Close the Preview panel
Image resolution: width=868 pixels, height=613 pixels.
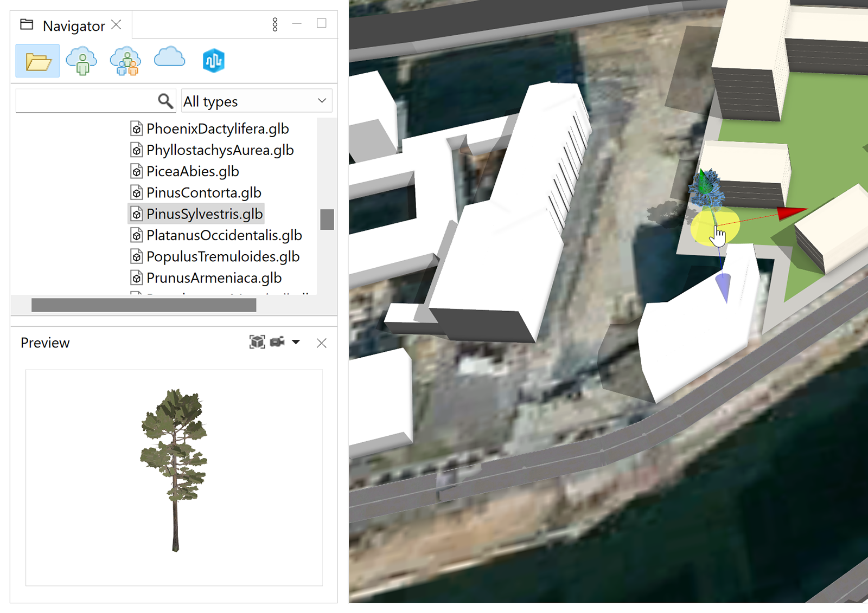coord(321,343)
